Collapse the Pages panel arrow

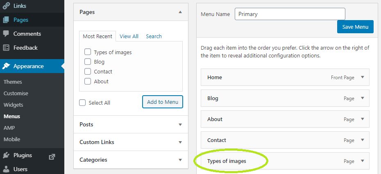[180, 11]
